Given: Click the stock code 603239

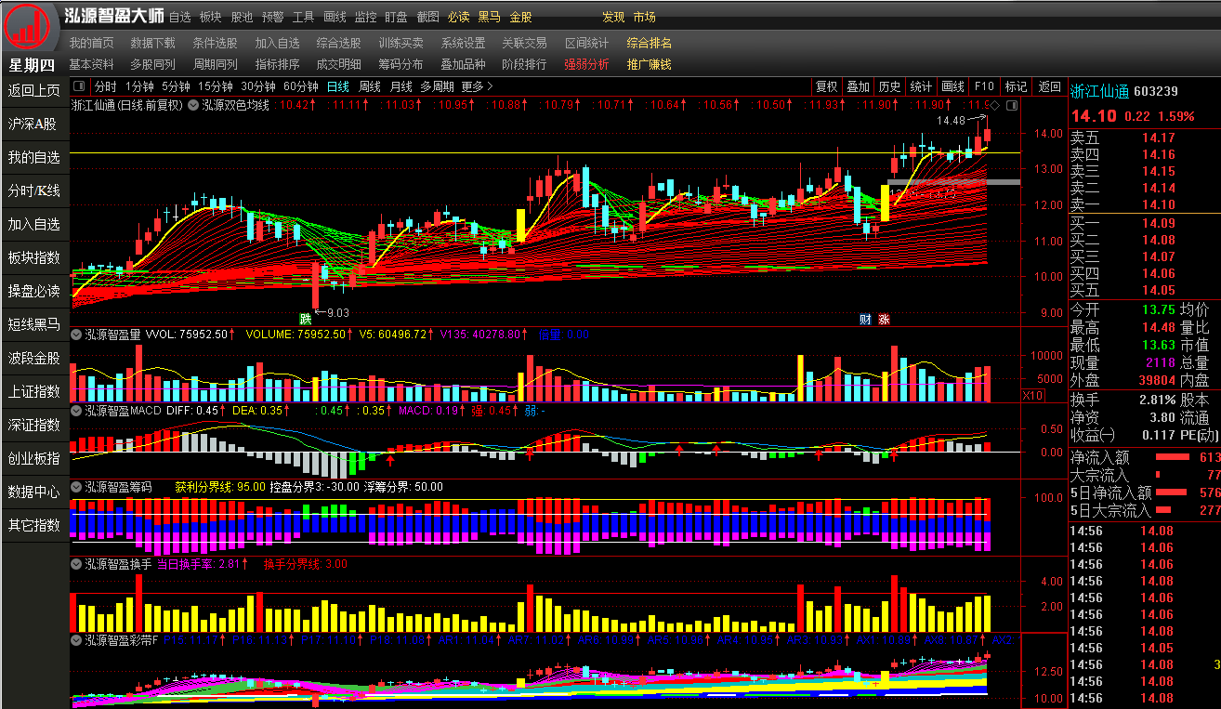Looking at the screenshot, I should (x=1156, y=91).
